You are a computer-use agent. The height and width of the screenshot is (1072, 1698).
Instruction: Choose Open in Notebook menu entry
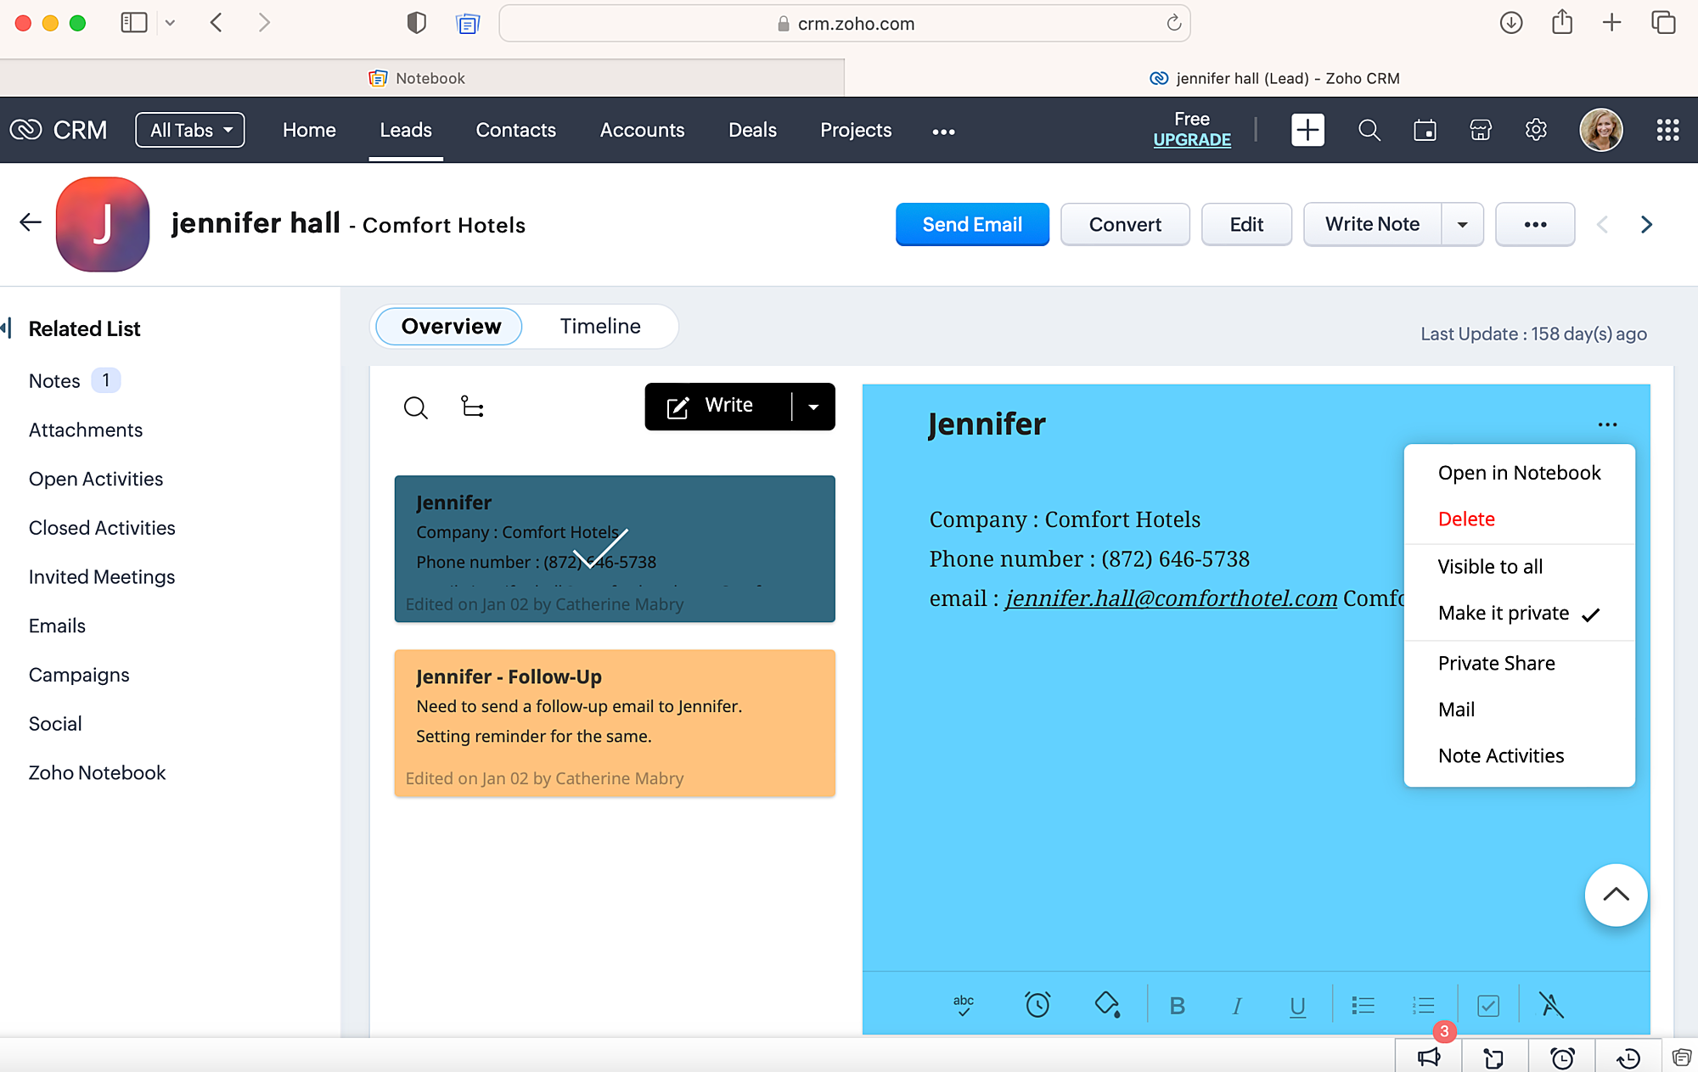[x=1519, y=473]
